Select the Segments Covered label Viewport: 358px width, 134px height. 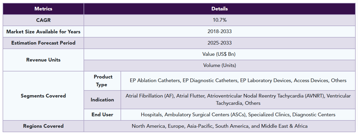(x=43, y=96)
